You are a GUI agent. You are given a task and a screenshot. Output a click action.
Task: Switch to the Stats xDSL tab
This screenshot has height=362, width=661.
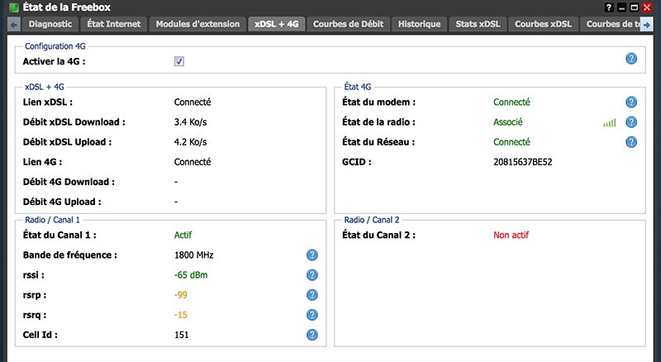coord(478,24)
